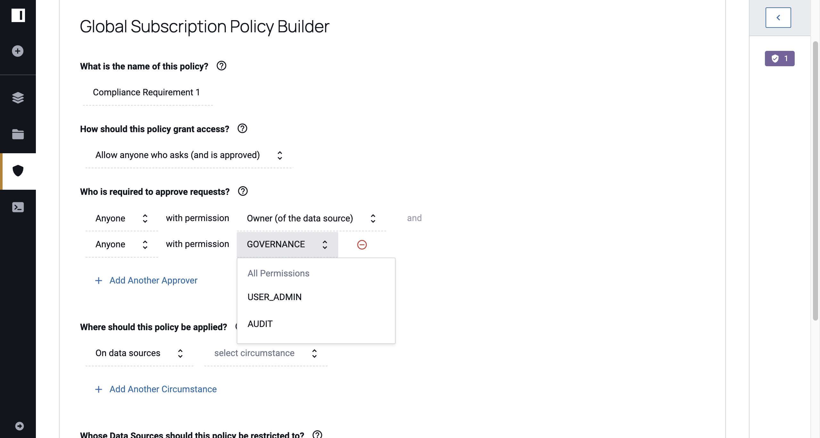Click the circle arrow navigation icon bottom sidebar

[19, 426]
